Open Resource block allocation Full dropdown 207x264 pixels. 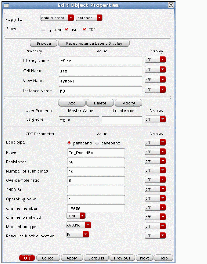click(78, 234)
